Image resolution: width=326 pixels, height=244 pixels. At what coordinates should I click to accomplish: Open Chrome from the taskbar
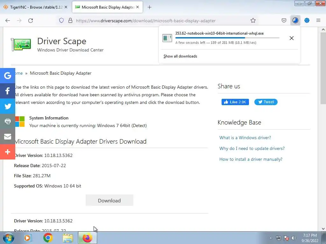48,238
